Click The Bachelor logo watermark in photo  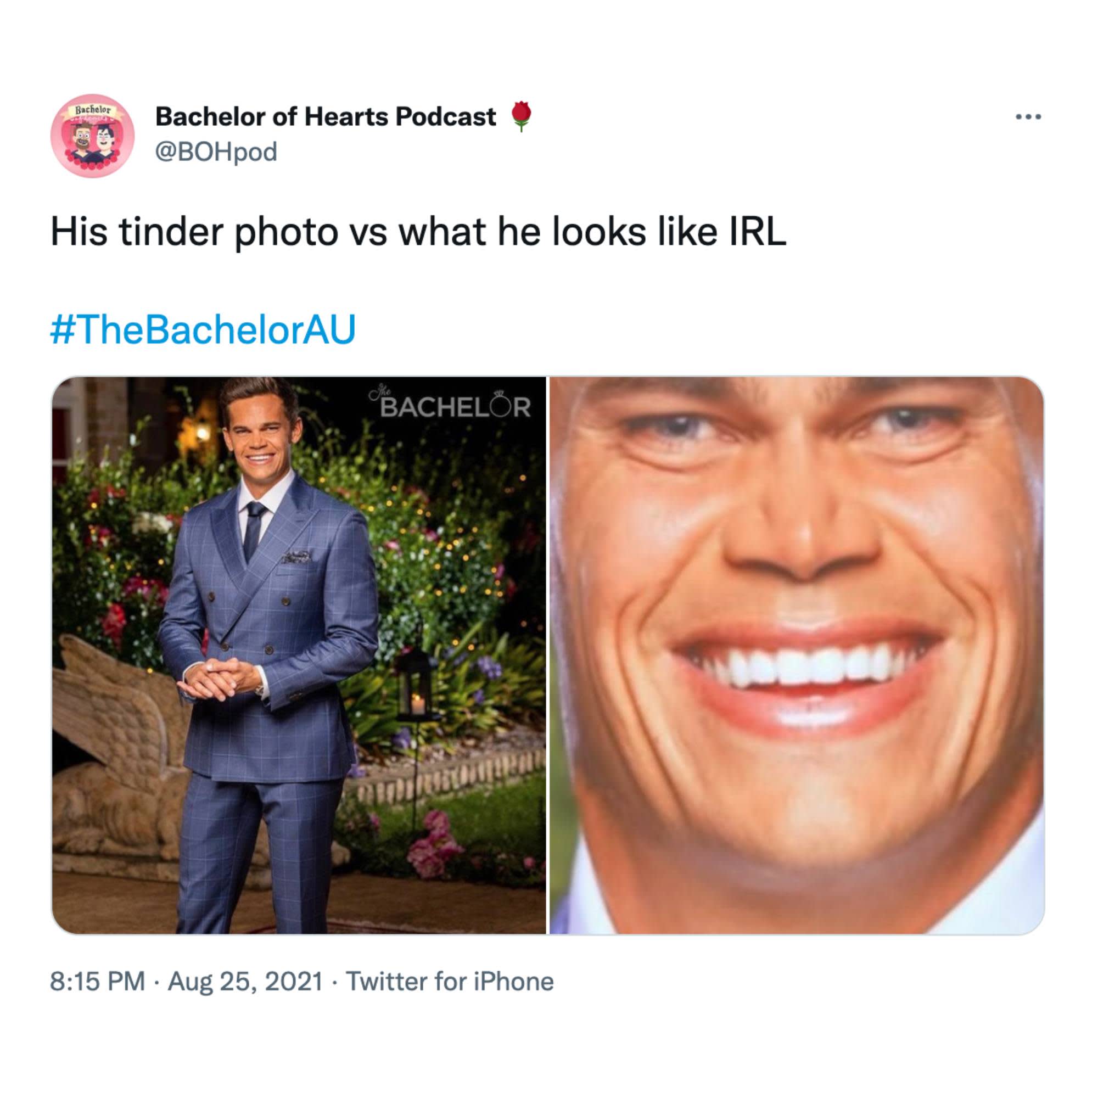pos(451,405)
